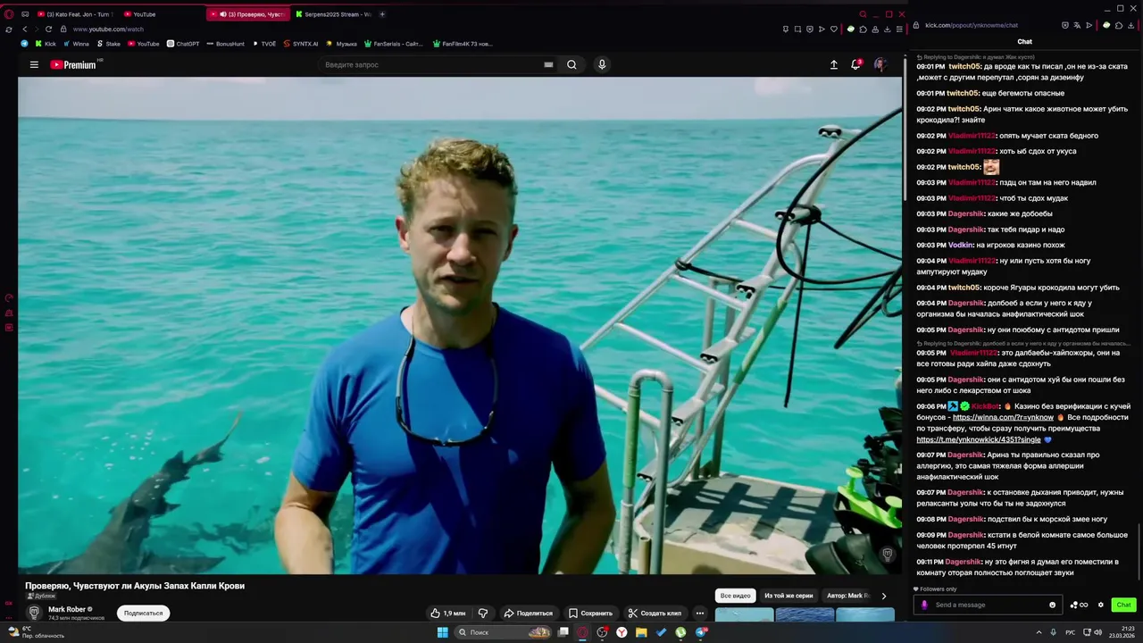The width and height of the screenshot is (1143, 643).
Task: Open YouTube notifications bell
Action: (855, 64)
